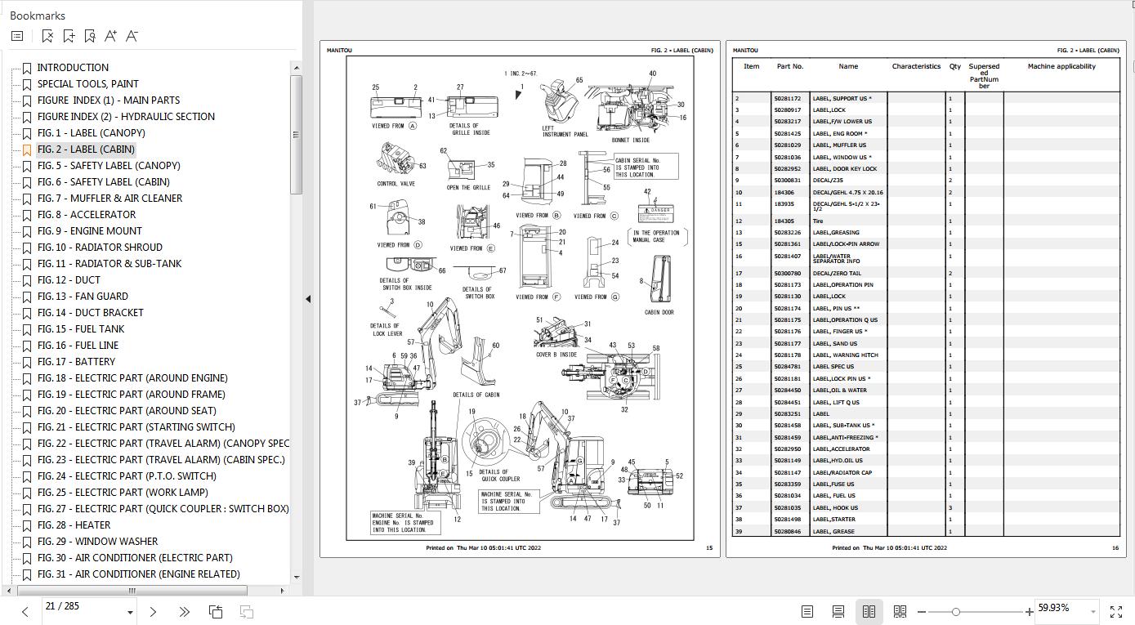This screenshot has height=625, width=1135.
Task: Click the find current bookmark icon
Action: 90,36
